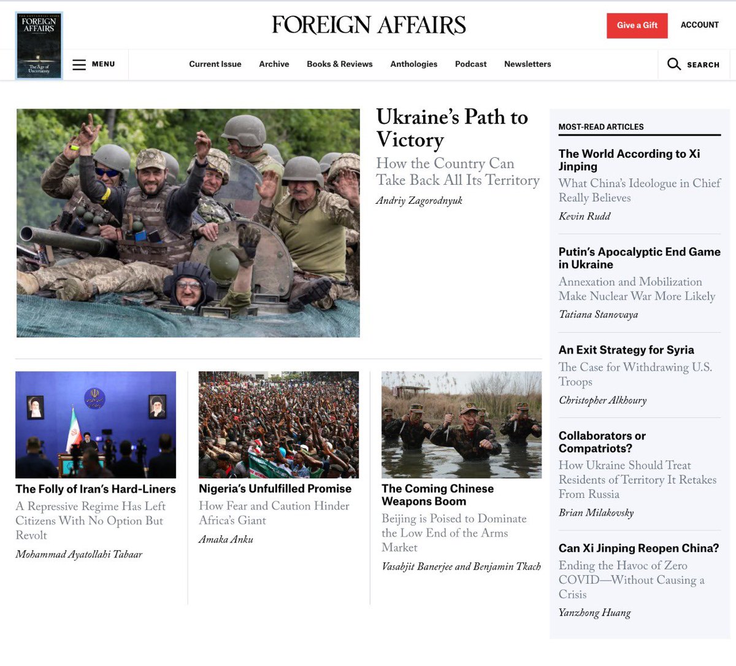
Task: Open the Iran press conference image
Action: pos(96,425)
